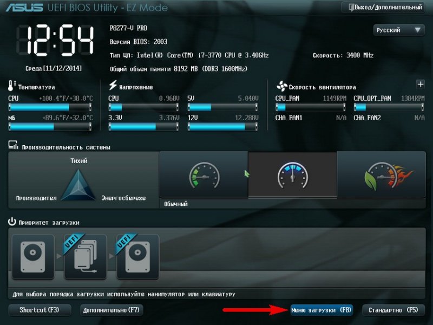Click the CPU type i7-3770 text

(189, 55)
